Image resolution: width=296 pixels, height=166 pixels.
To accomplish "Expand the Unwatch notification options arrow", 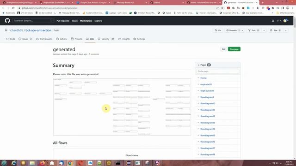I will point(242,30).
